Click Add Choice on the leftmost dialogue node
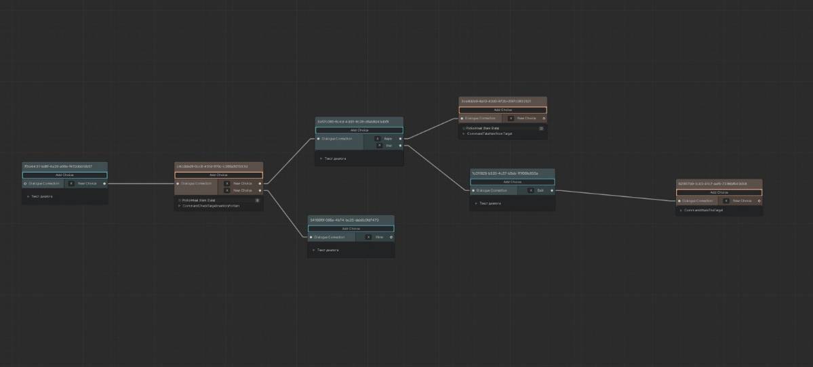This screenshot has height=367, width=813. [64, 175]
